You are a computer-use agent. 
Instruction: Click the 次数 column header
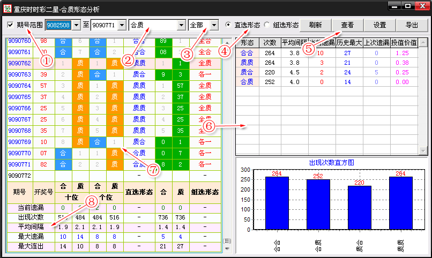(x=269, y=42)
